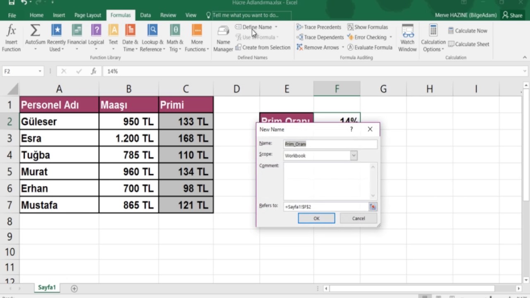Cancel the New Name dialog
The height and width of the screenshot is (298, 530).
coord(359,218)
